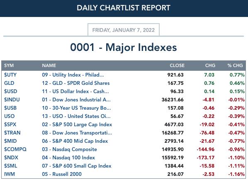The width and height of the screenshot is (248, 180).
Task: Open 02 - S&P 500 Large Cap Index
Action: pos(77,125)
